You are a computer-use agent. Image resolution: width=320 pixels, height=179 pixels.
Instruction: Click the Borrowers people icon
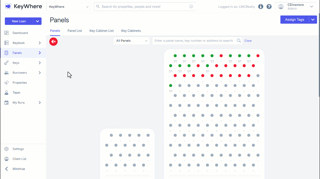(x=6, y=73)
